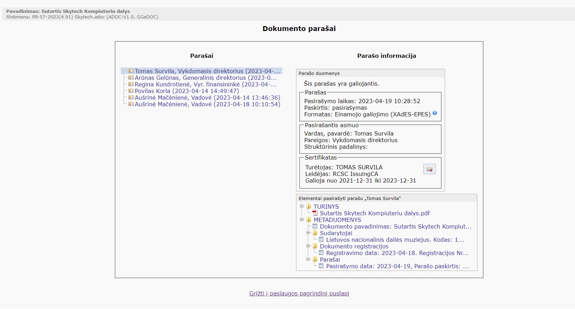575x309 pixels.
Task: Select Tomas Survila signature entry
Action: tap(207, 71)
